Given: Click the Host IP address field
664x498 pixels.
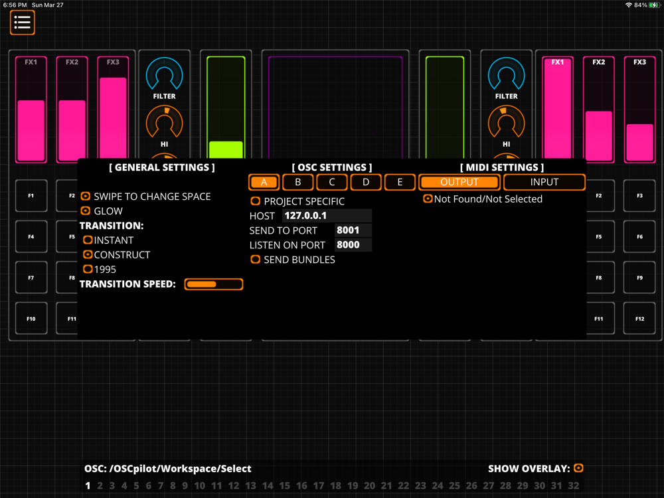Looking at the screenshot, I should point(327,216).
